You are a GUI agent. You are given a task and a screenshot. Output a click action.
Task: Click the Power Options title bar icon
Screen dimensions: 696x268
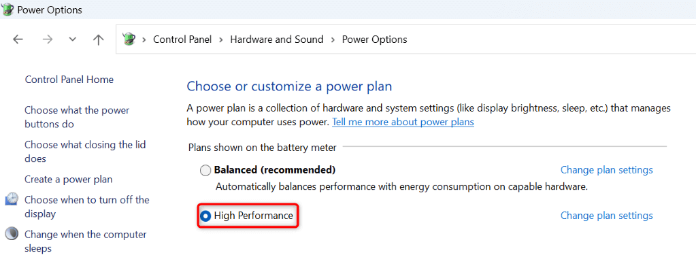click(7, 10)
